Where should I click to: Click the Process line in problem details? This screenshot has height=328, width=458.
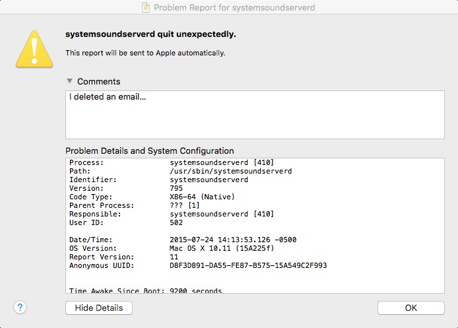172,162
